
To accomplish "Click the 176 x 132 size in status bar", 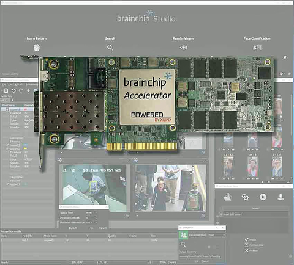I will coord(77,263).
